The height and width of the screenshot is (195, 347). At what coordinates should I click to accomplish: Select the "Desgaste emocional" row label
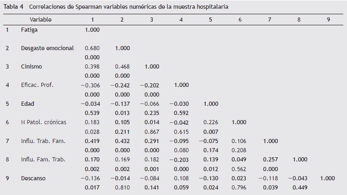coord(47,48)
